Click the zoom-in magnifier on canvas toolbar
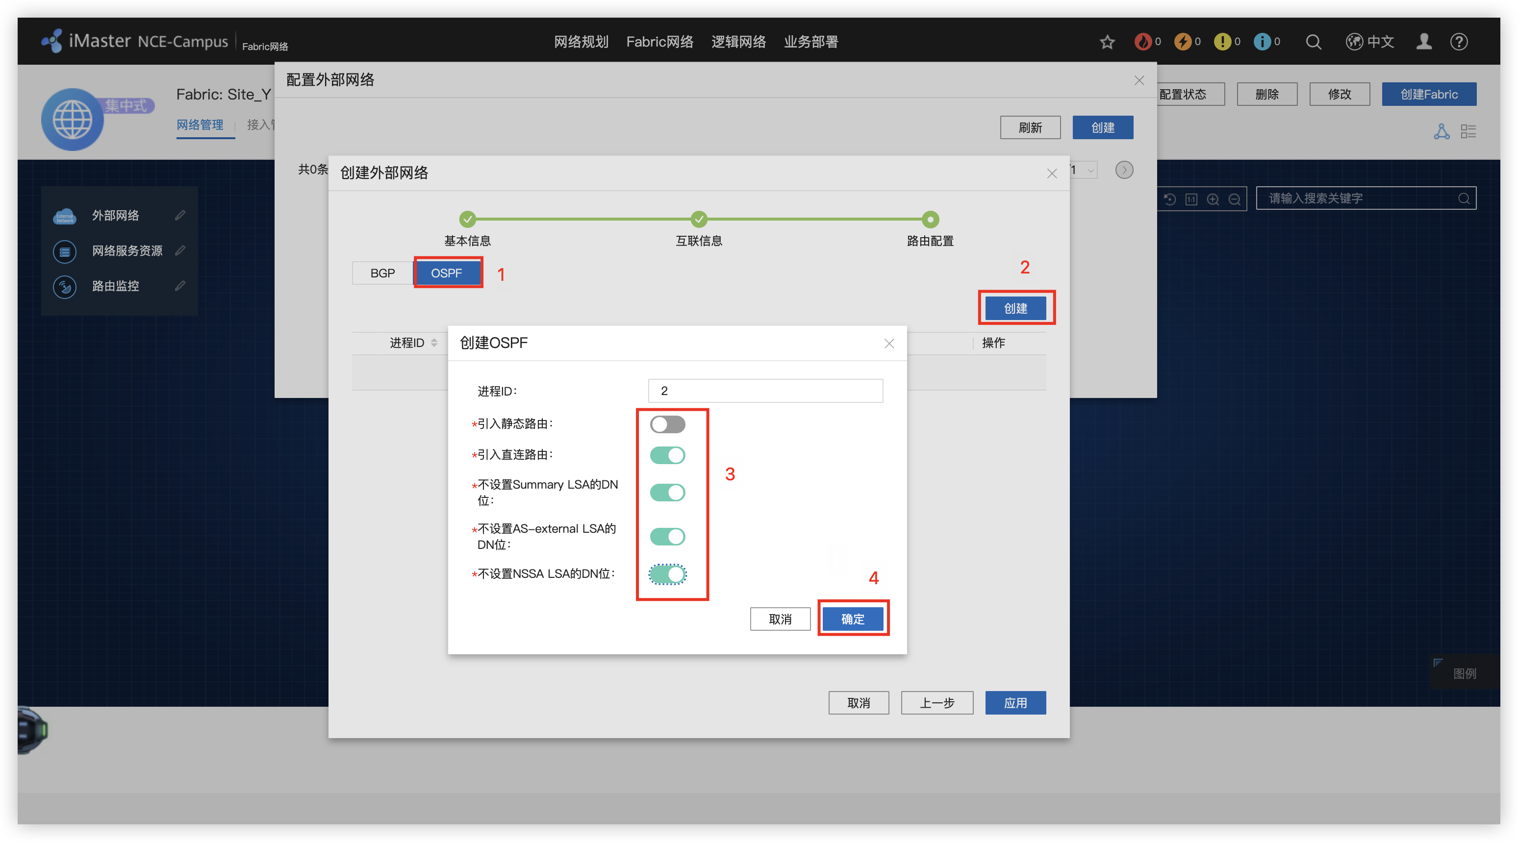Screen dimensions: 1518x842 point(1213,199)
